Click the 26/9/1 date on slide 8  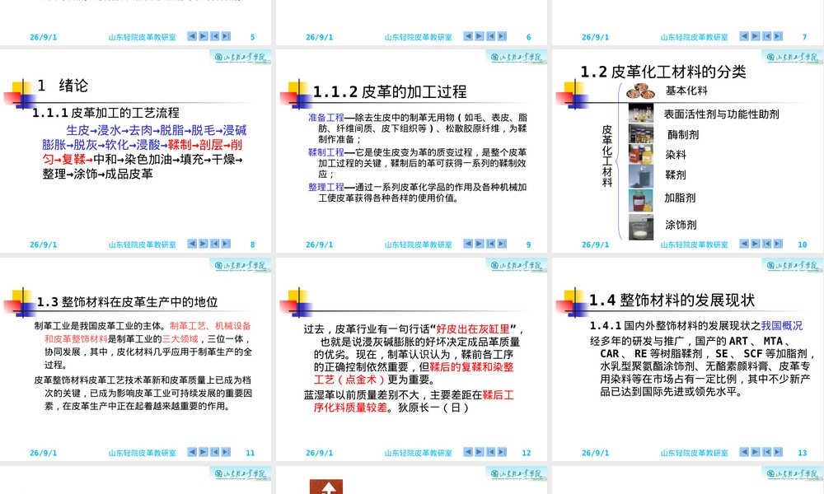click(x=43, y=244)
